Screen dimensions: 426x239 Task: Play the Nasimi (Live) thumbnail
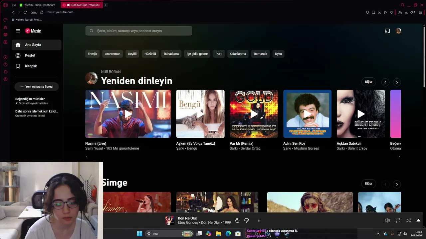point(128,114)
